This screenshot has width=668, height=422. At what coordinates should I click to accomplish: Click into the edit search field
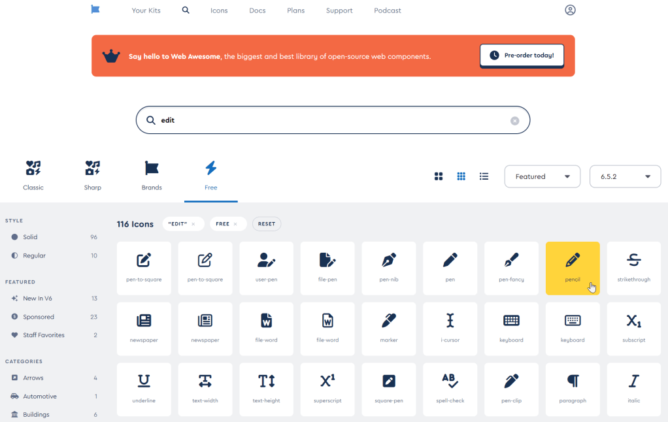(327, 120)
